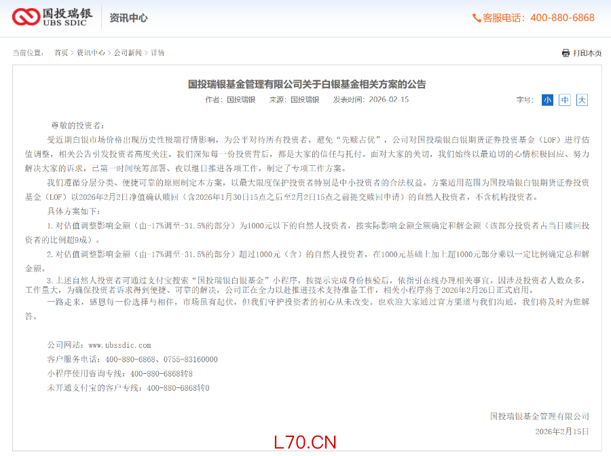Click 资讯中心 header title
This screenshot has height=456, width=611.
coord(128,18)
